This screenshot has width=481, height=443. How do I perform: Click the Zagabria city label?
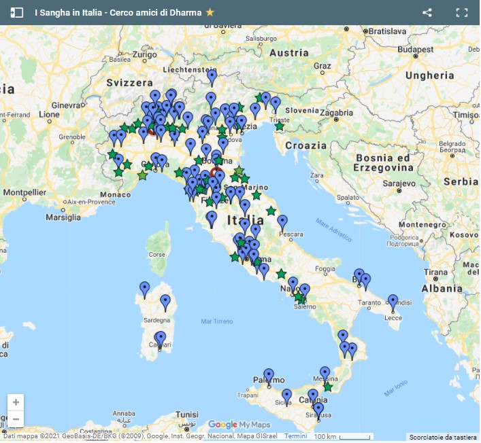point(337,113)
